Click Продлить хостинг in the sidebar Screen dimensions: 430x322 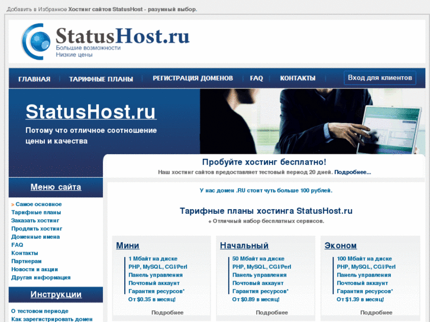[x=37, y=229]
